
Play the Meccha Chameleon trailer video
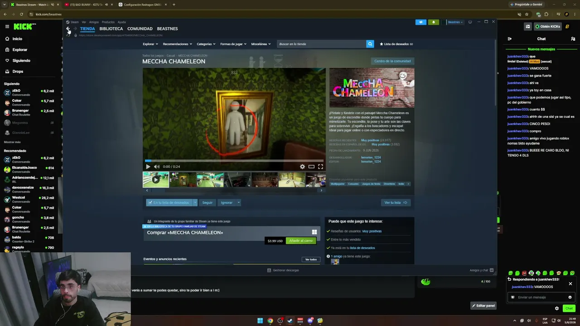pyautogui.click(x=148, y=167)
